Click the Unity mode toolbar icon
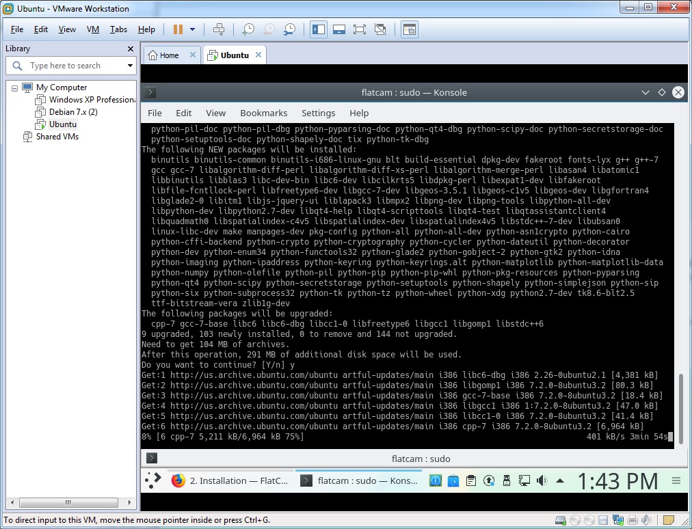Image resolution: width=692 pixels, height=529 pixels. click(x=380, y=29)
